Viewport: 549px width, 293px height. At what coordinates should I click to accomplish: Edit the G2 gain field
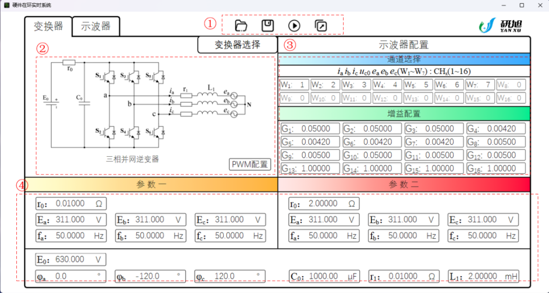coord(372,129)
